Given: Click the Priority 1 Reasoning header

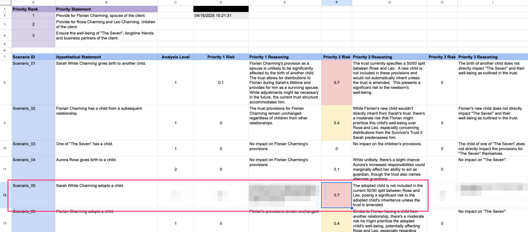Looking at the screenshot, I should [x=285, y=57].
